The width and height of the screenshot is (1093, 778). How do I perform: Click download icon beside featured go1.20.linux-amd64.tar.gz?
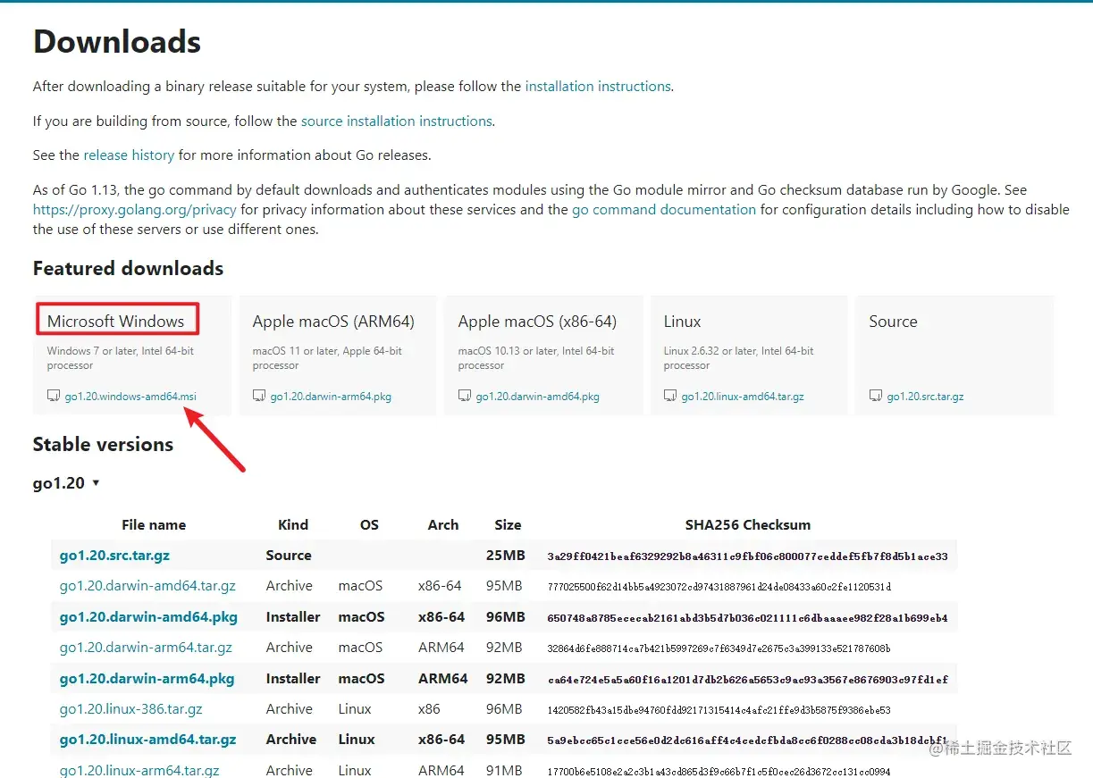pyautogui.click(x=670, y=396)
